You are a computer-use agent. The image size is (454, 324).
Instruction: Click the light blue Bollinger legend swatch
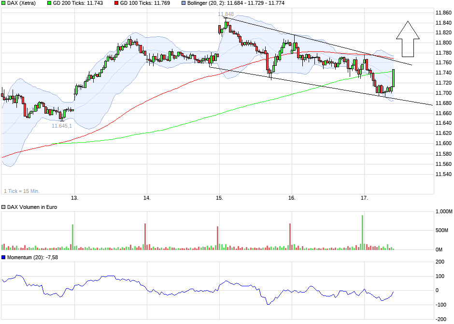[184, 3]
